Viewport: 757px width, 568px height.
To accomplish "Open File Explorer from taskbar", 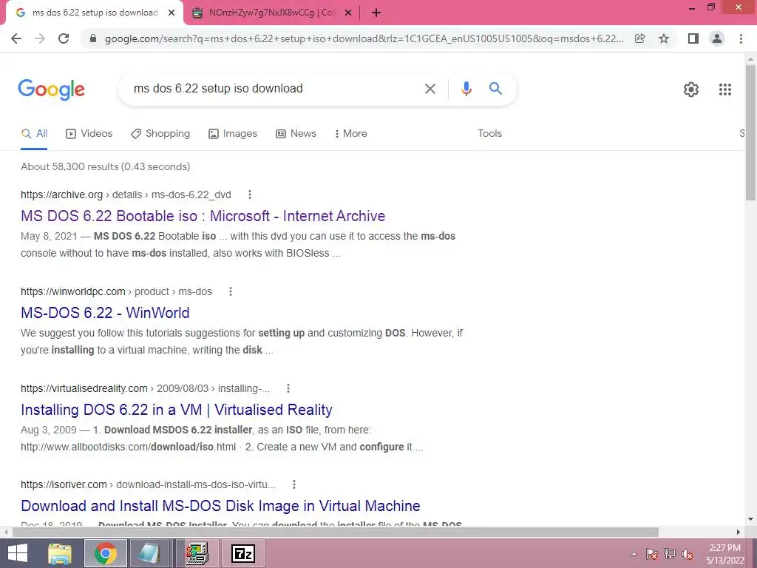I will [60, 553].
